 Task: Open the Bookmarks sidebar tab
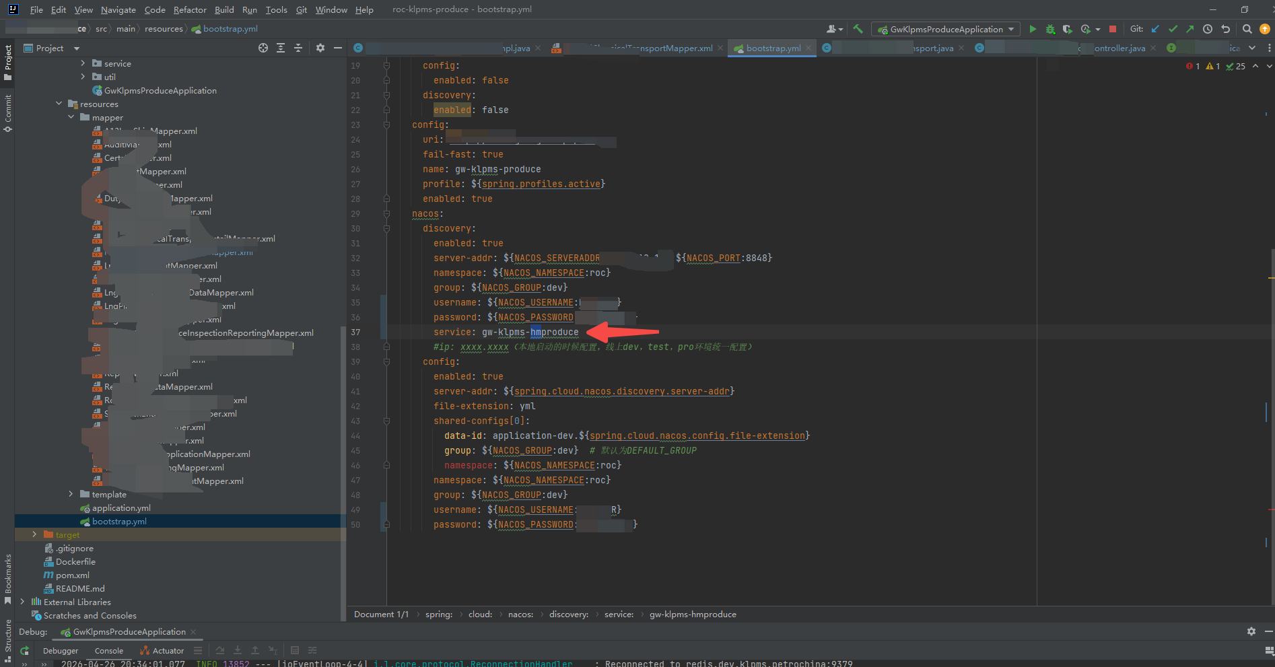pyautogui.click(x=8, y=579)
